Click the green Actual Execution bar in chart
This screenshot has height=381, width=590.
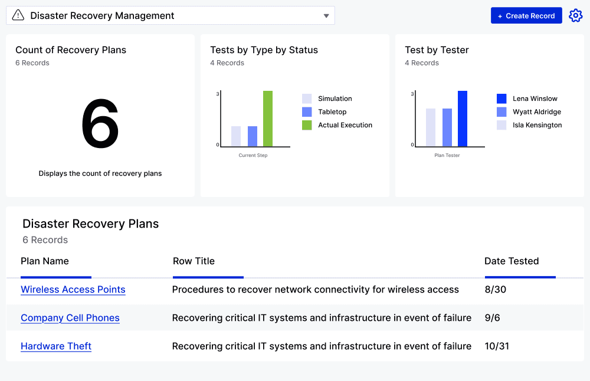(268, 119)
